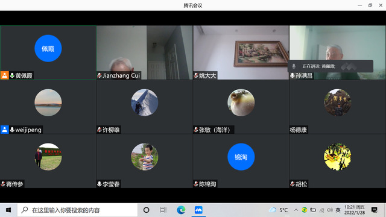Open Task View on the taskbar
Screen dimensions: 386x217
click(163, 210)
